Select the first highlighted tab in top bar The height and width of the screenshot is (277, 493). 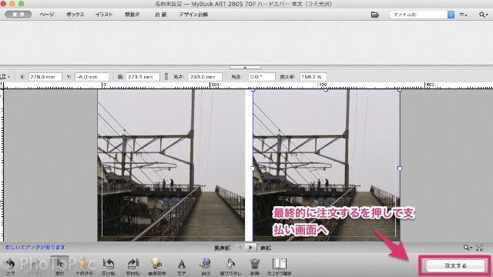(x=18, y=15)
